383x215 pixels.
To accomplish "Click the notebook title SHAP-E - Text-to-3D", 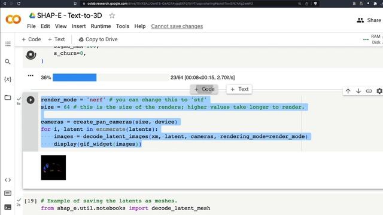I will coord(69,16).
